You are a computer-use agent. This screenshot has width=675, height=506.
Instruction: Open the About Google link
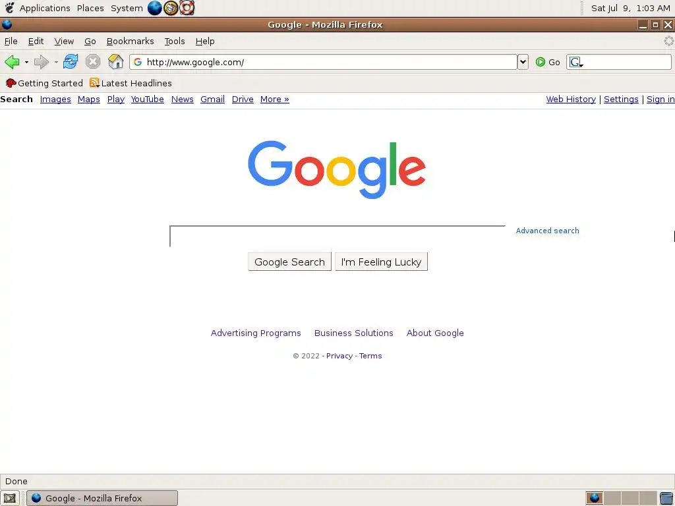(435, 333)
